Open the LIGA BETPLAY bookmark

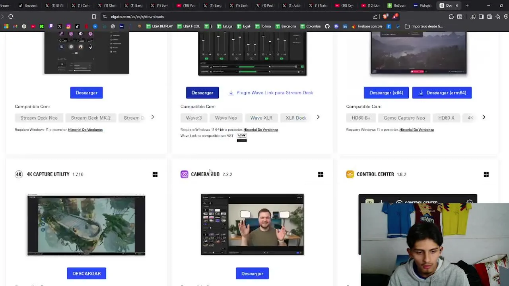[159, 26]
